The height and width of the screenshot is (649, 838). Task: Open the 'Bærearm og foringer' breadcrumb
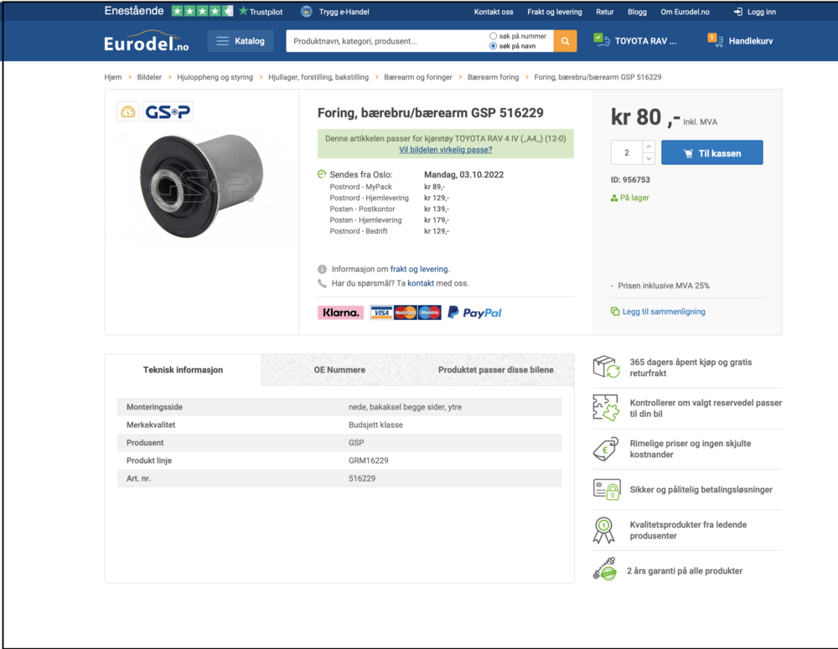coord(418,77)
